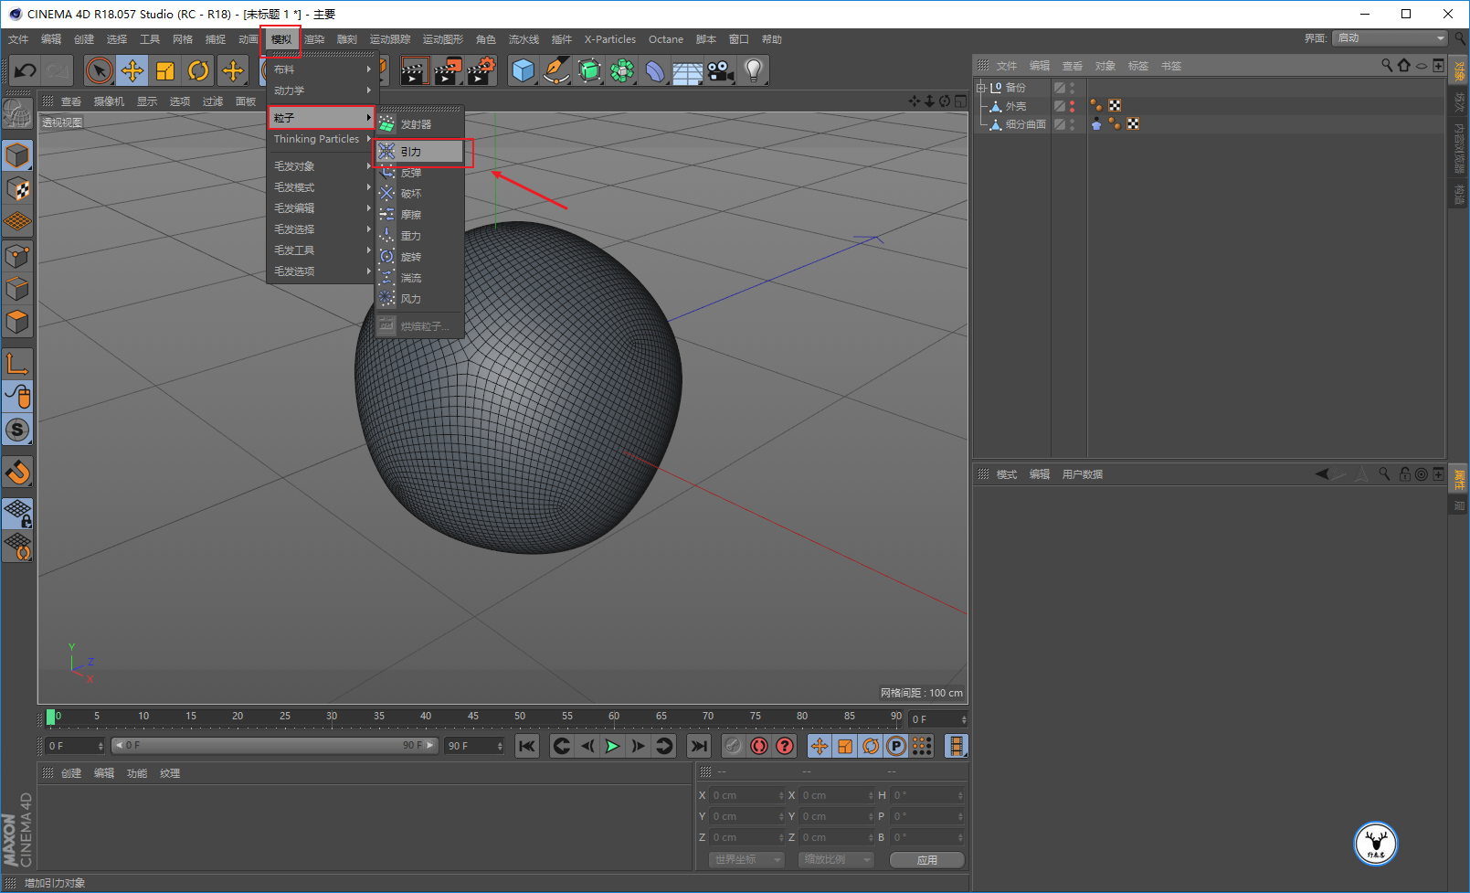Open the Octane menu in menu bar
This screenshot has width=1470, height=893.
(666, 39)
